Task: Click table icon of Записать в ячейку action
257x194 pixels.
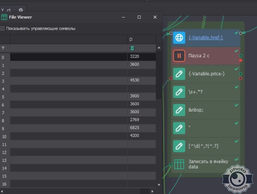Action: coord(179,164)
